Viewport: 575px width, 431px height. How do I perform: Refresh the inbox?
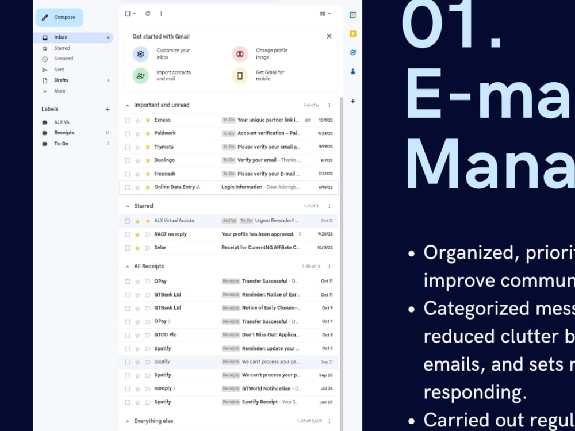click(x=148, y=14)
